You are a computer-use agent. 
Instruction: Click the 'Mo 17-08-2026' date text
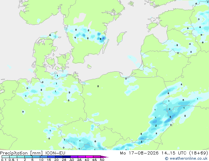click(x=139, y=153)
